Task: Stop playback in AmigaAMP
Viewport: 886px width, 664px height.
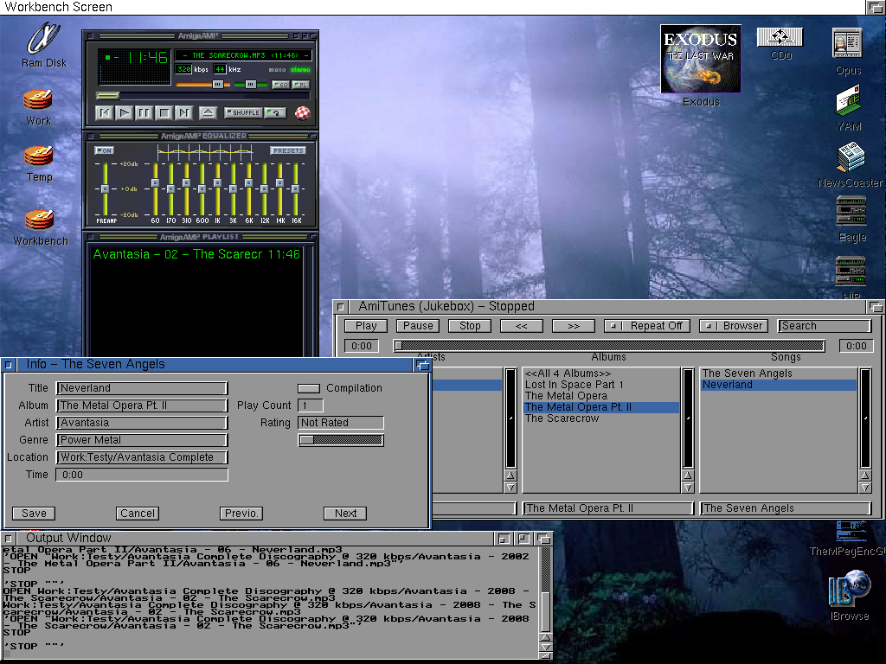Action: click(x=164, y=113)
